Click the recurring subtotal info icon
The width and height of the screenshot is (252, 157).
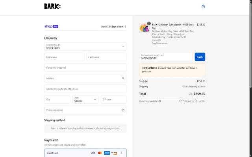tap(160, 101)
